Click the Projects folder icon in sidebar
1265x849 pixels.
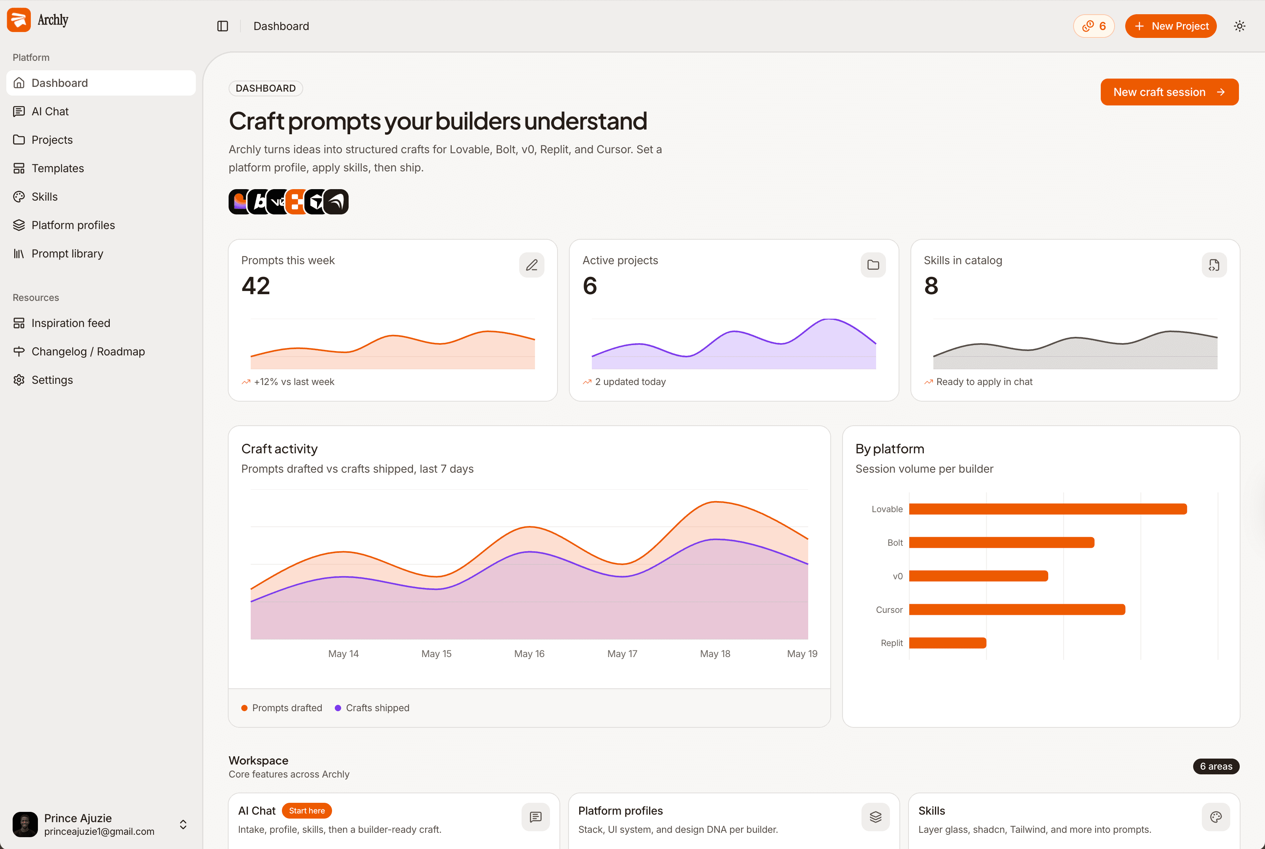tap(19, 140)
